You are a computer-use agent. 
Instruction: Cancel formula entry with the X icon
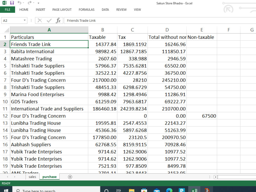click(40, 20)
